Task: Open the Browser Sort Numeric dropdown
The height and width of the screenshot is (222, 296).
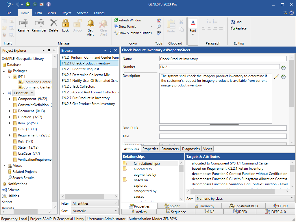Action: 95,211
